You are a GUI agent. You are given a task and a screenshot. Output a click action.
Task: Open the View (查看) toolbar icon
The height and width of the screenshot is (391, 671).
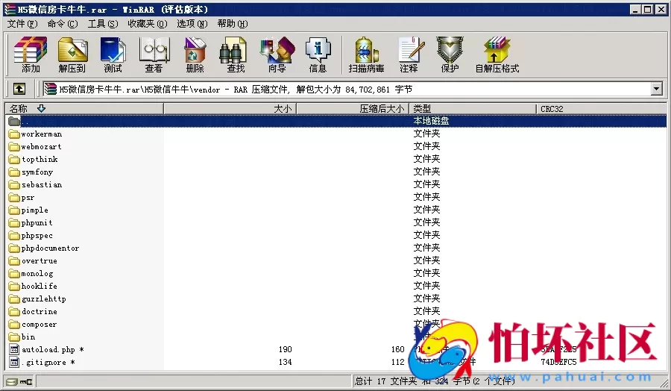coord(154,54)
